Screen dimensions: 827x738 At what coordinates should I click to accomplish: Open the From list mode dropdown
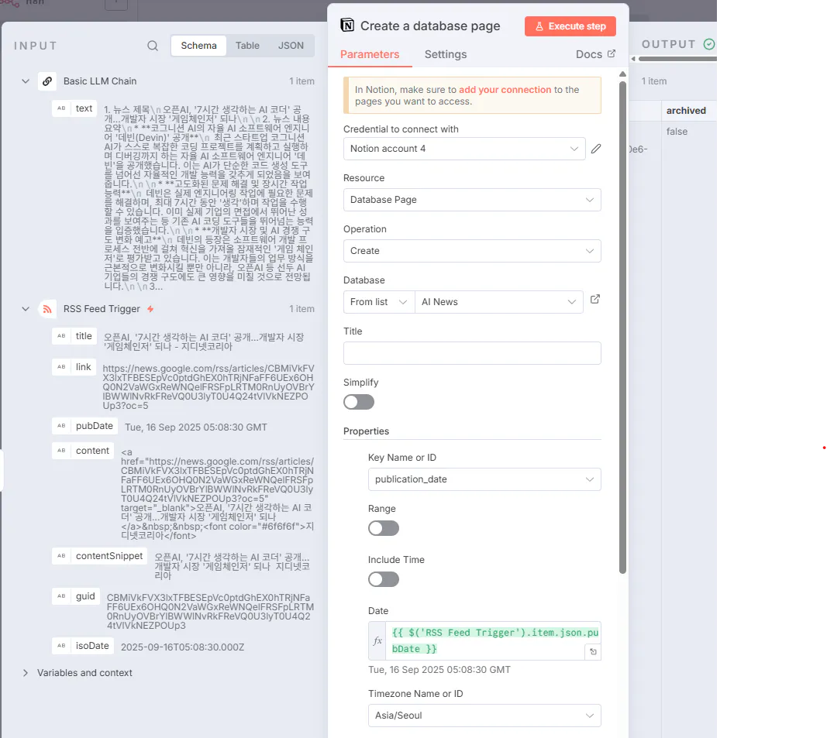click(x=379, y=302)
